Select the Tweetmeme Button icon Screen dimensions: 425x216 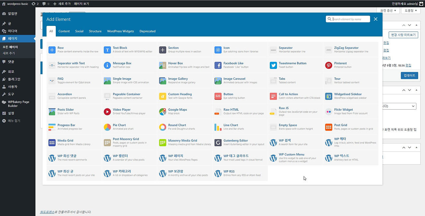click(273, 66)
